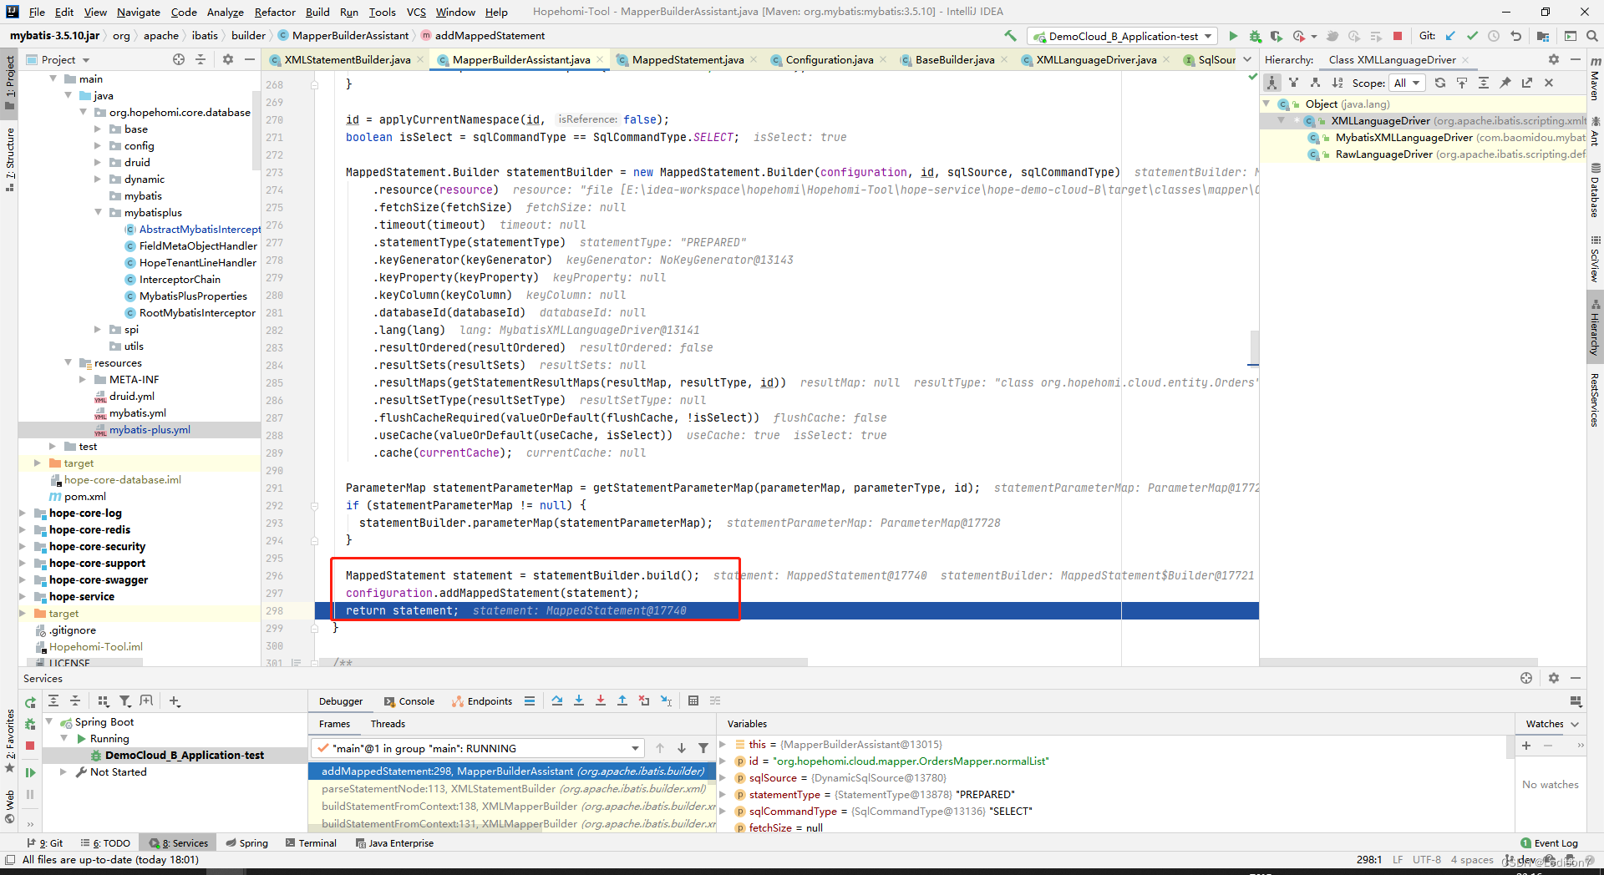Open the run configuration dropdown DemoCloud_B_Application-test
Image resolution: width=1604 pixels, height=875 pixels.
click(1122, 36)
